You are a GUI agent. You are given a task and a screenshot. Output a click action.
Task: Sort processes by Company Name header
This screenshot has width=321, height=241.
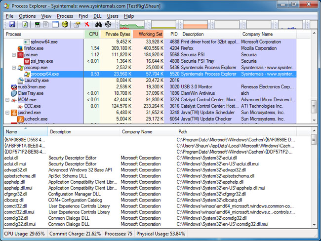(268, 34)
